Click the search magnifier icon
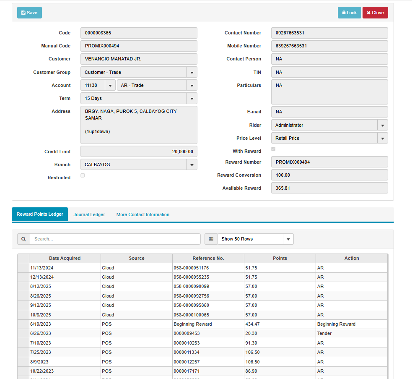Viewport: 412px width, 379px height. [23, 239]
